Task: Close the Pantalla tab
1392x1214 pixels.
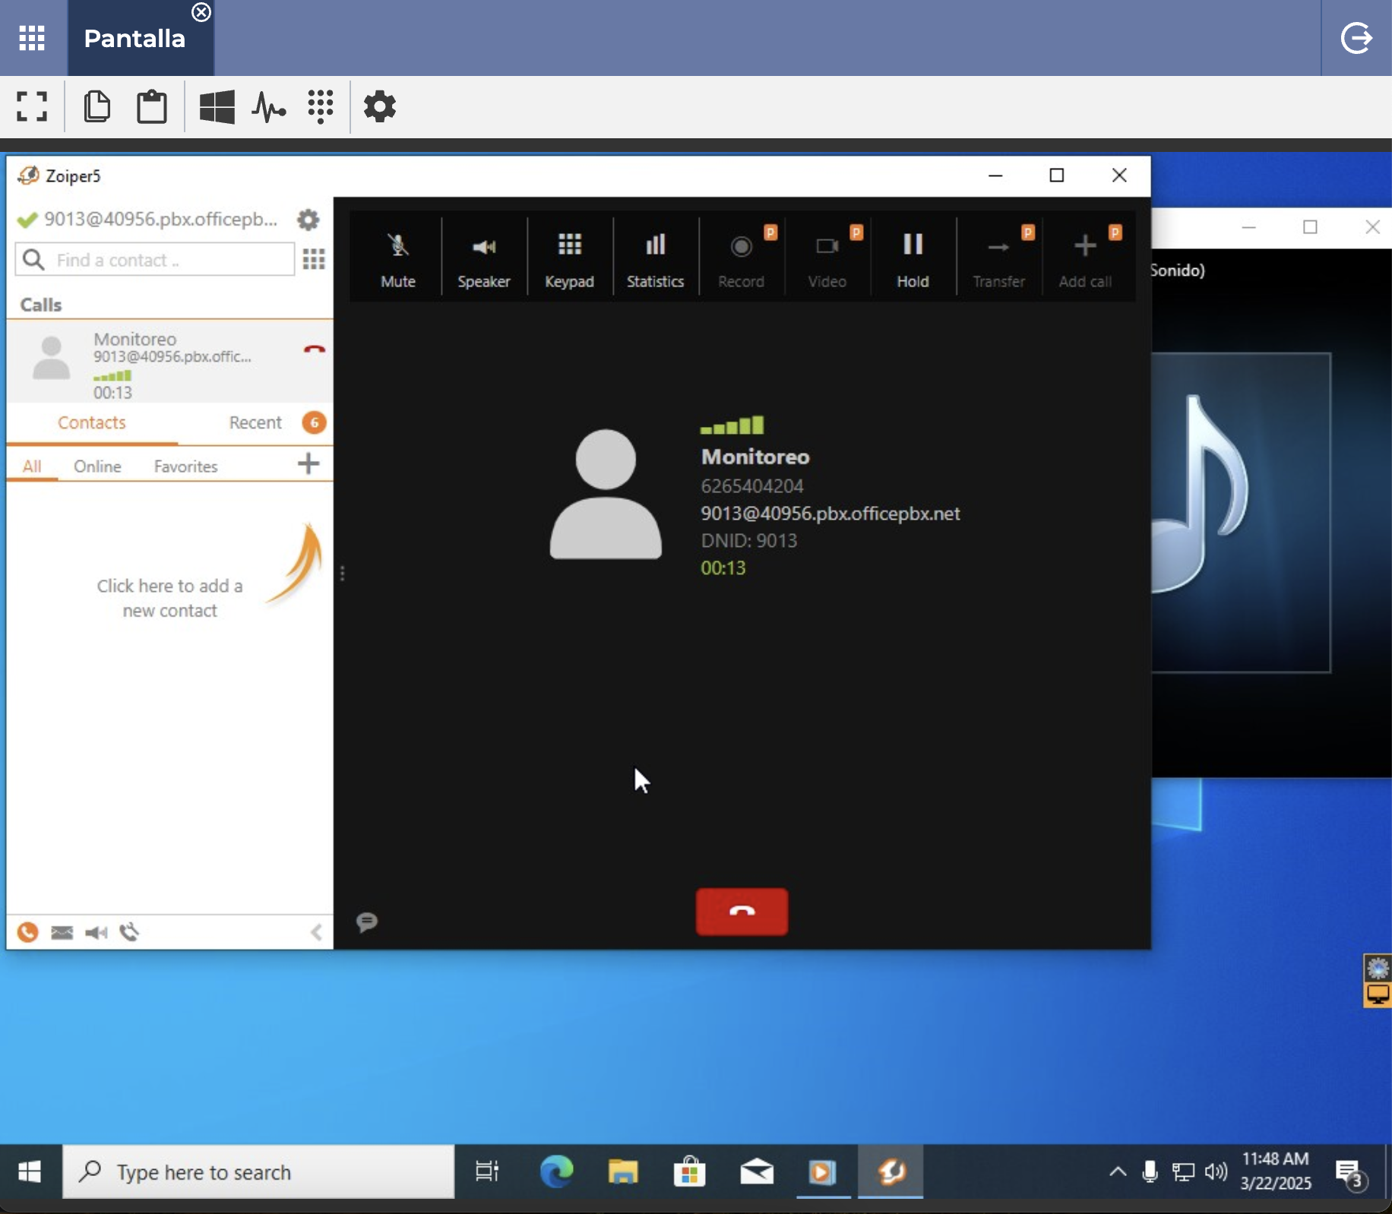Action: click(201, 12)
